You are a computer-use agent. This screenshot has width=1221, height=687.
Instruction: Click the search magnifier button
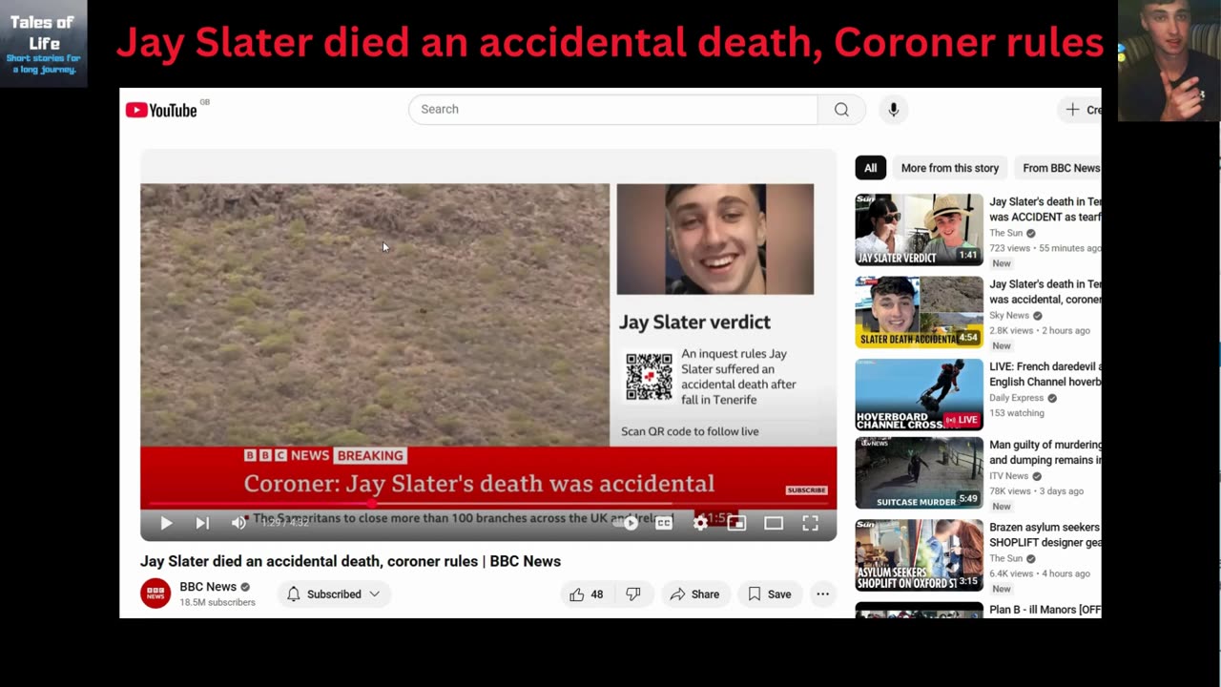[x=841, y=110]
